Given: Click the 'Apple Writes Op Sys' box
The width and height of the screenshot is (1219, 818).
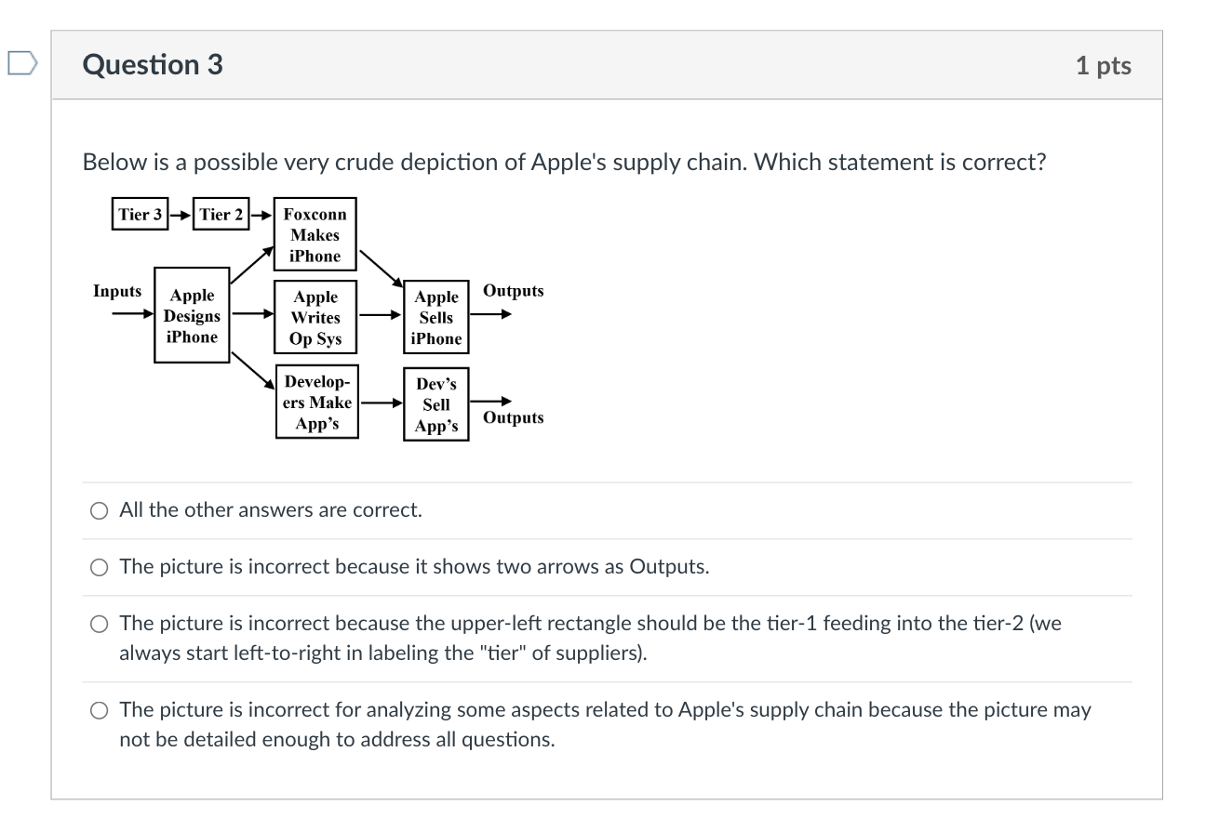Looking at the screenshot, I should (x=315, y=316).
